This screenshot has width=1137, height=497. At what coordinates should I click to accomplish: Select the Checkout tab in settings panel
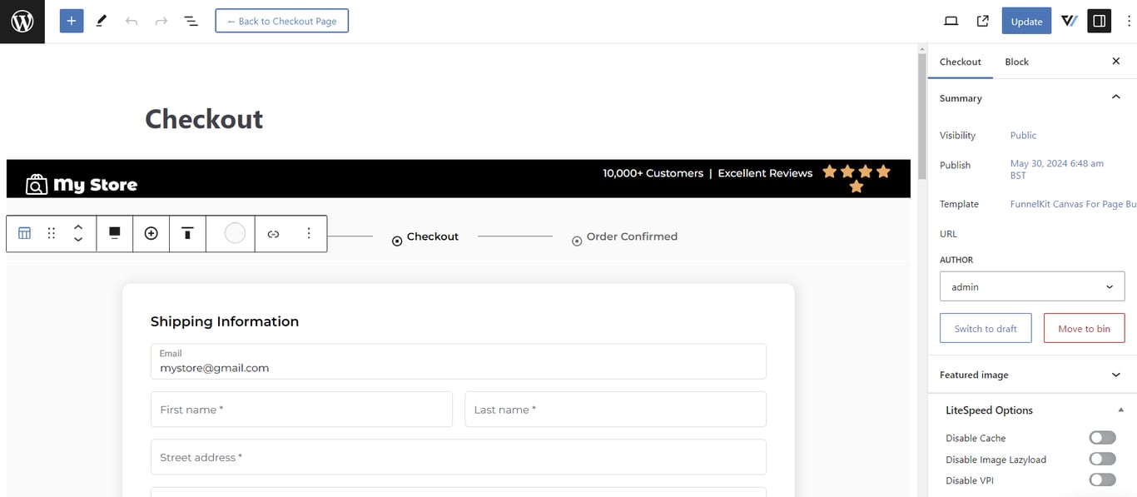click(x=961, y=61)
